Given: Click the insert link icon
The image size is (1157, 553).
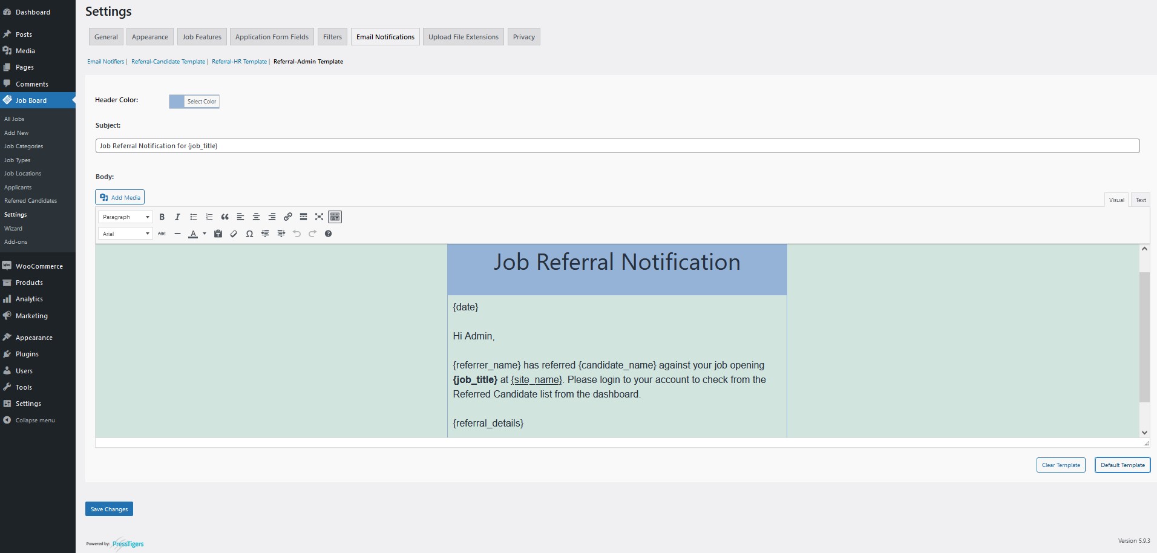Looking at the screenshot, I should coord(287,217).
